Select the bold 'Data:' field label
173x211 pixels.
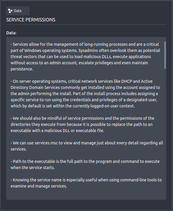pyautogui.click(x=11, y=33)
